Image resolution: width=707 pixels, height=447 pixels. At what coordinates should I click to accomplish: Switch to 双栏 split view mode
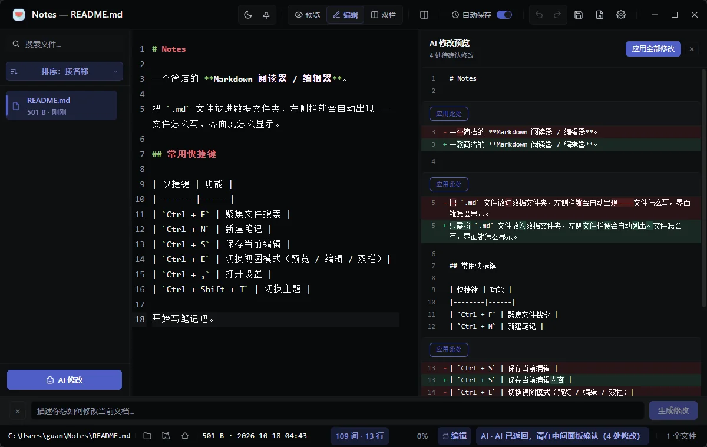coord(383,15)
